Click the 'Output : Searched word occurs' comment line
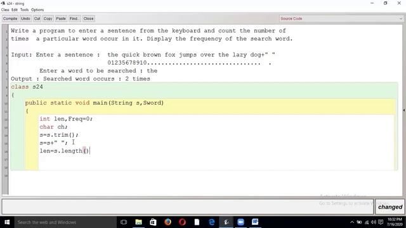This screenshot has height=228, width=406. pyautogui.click(x=81, y=79)
